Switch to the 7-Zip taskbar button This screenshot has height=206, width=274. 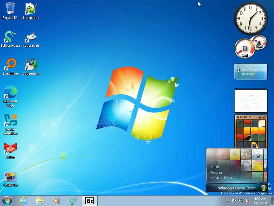89,201
